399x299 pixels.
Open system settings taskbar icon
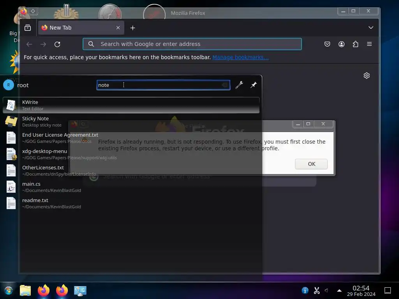click(80, 291)
